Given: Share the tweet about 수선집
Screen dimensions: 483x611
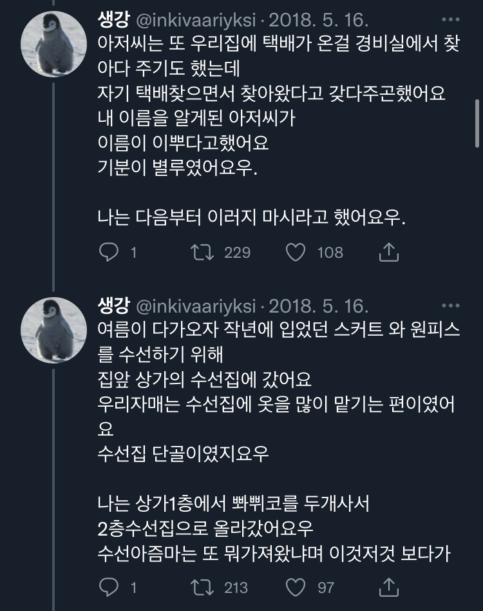Looking at the screenshot, I should [x=388, y=587].
